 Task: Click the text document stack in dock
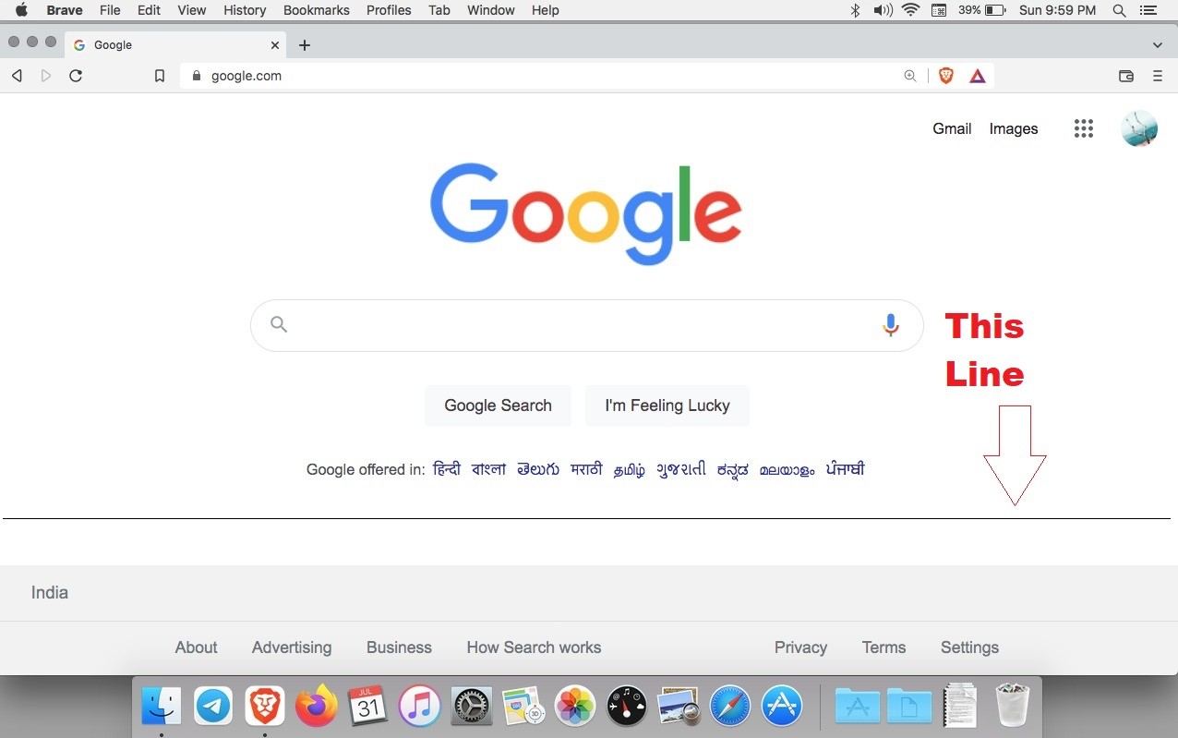[960, 706]
